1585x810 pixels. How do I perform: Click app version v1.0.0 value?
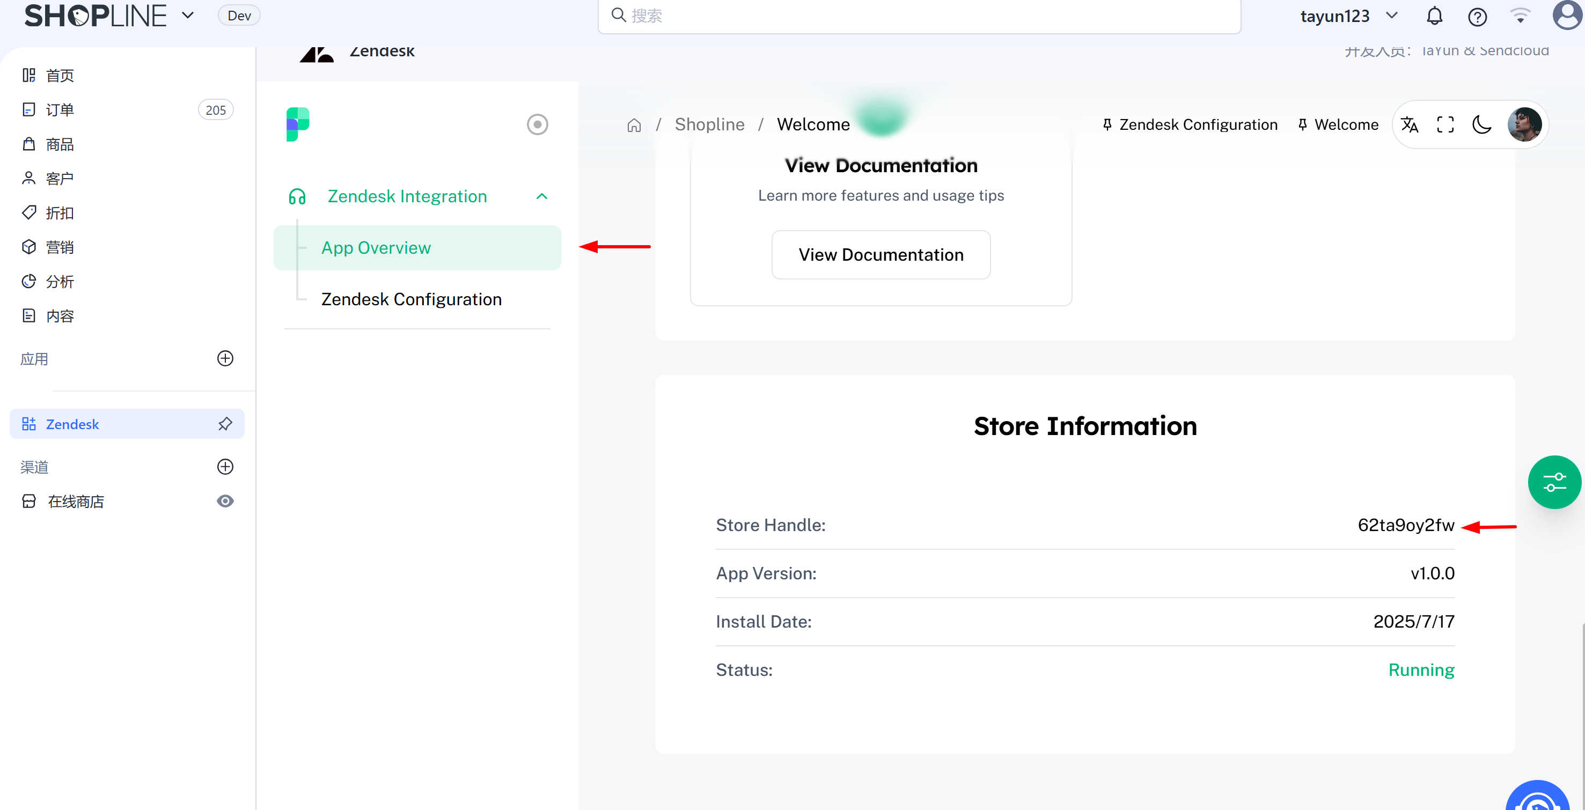pos(1433,573)
